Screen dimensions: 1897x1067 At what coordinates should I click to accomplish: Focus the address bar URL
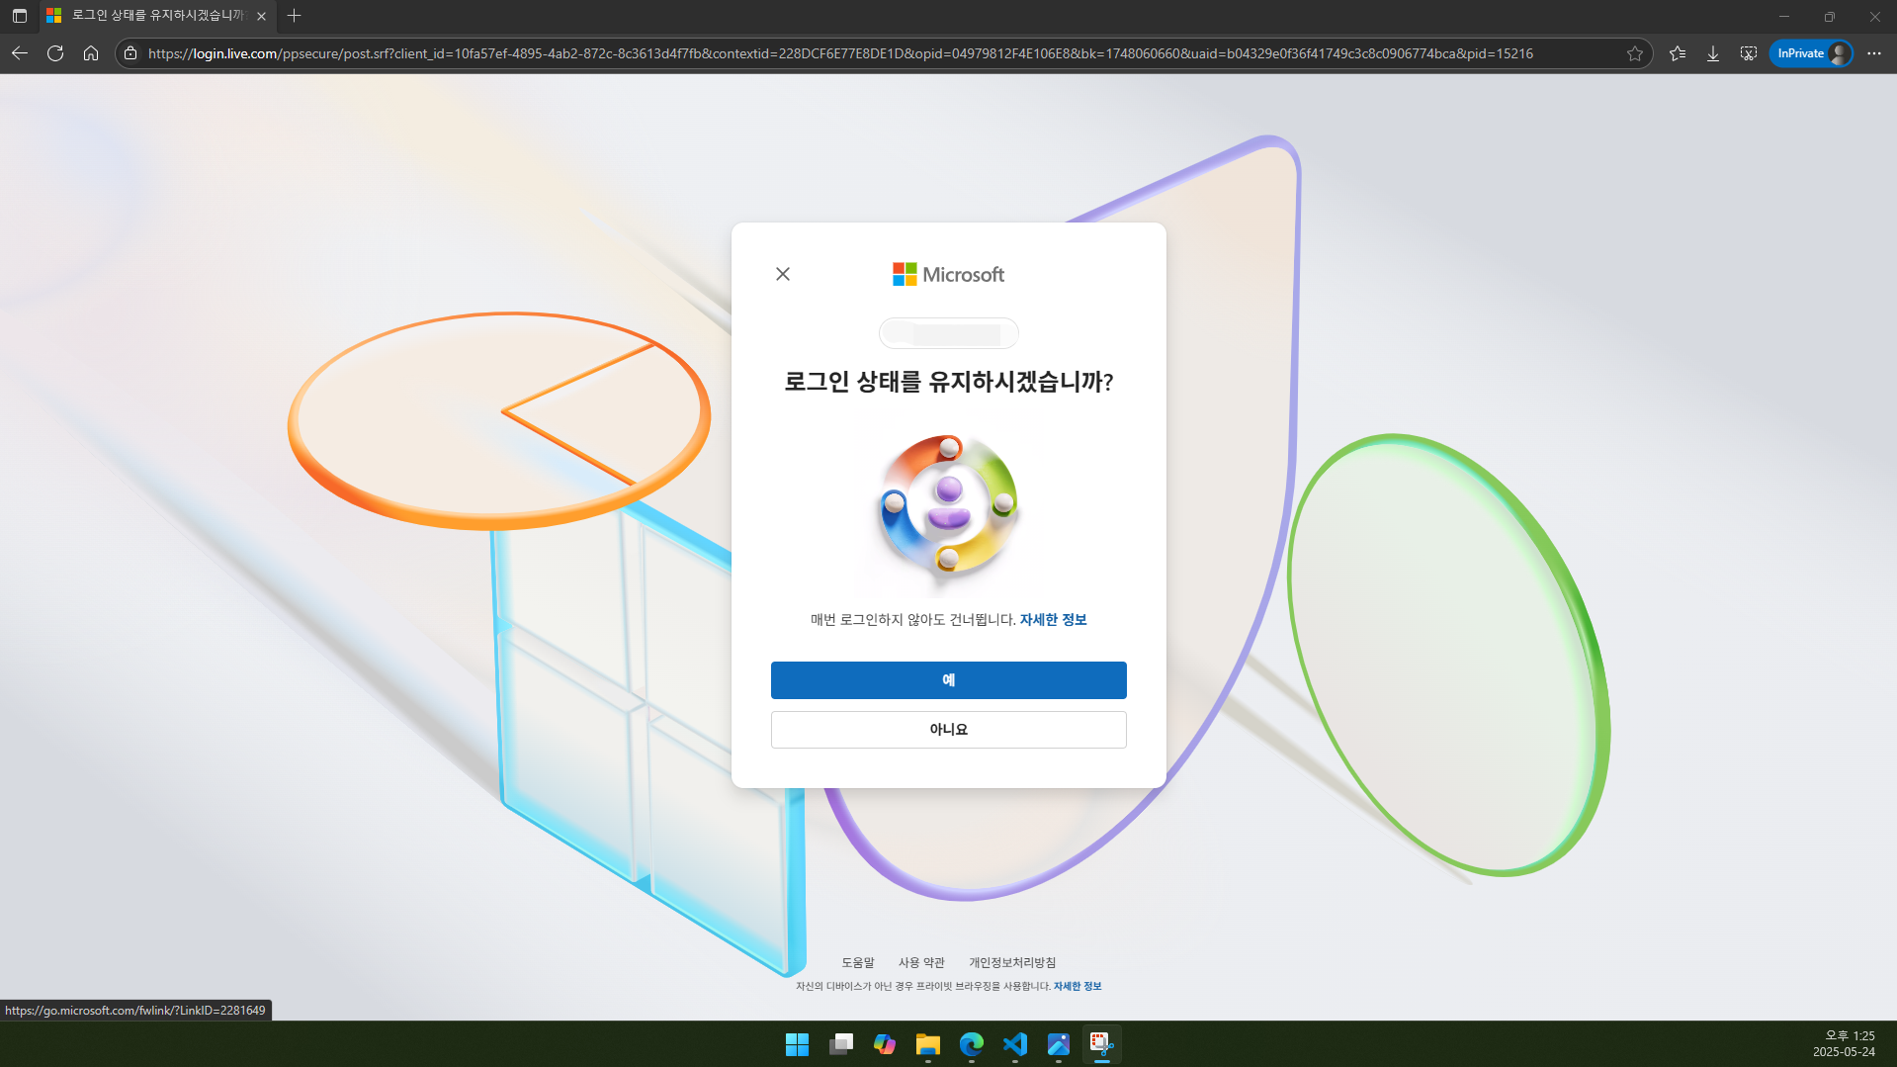coord(840,53)
